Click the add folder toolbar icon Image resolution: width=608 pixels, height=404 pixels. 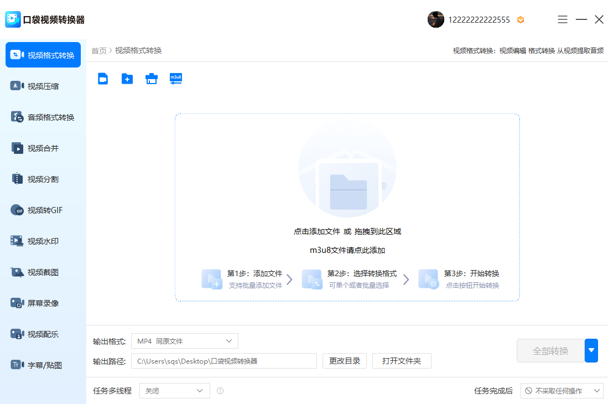point(127,79)
